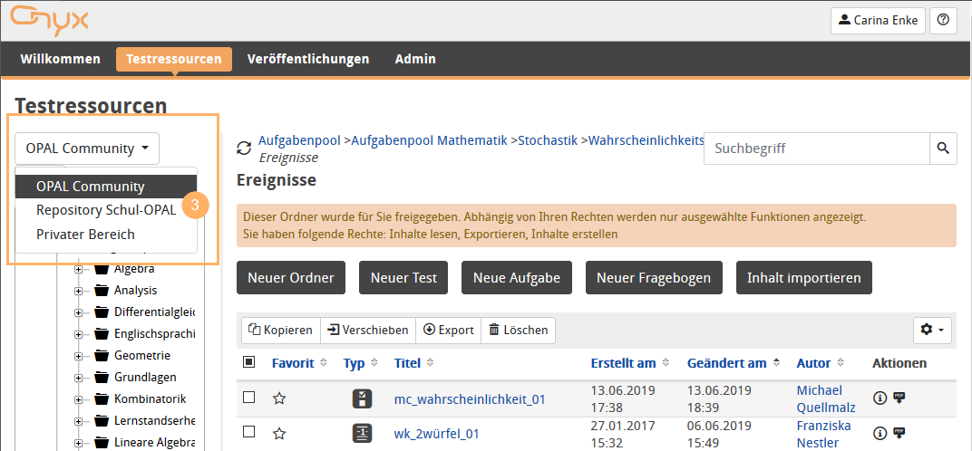The width and height of the screenshot is (972, 451).
Task: Expand the Englischsprachig tree node
Action: point(78,334)
